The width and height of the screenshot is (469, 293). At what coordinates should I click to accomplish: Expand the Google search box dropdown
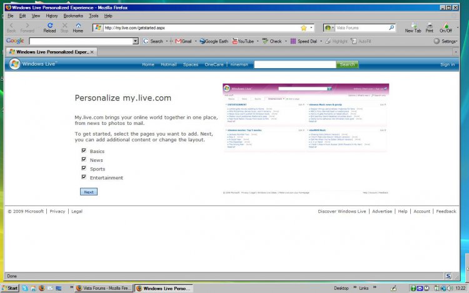pos(136,41)
